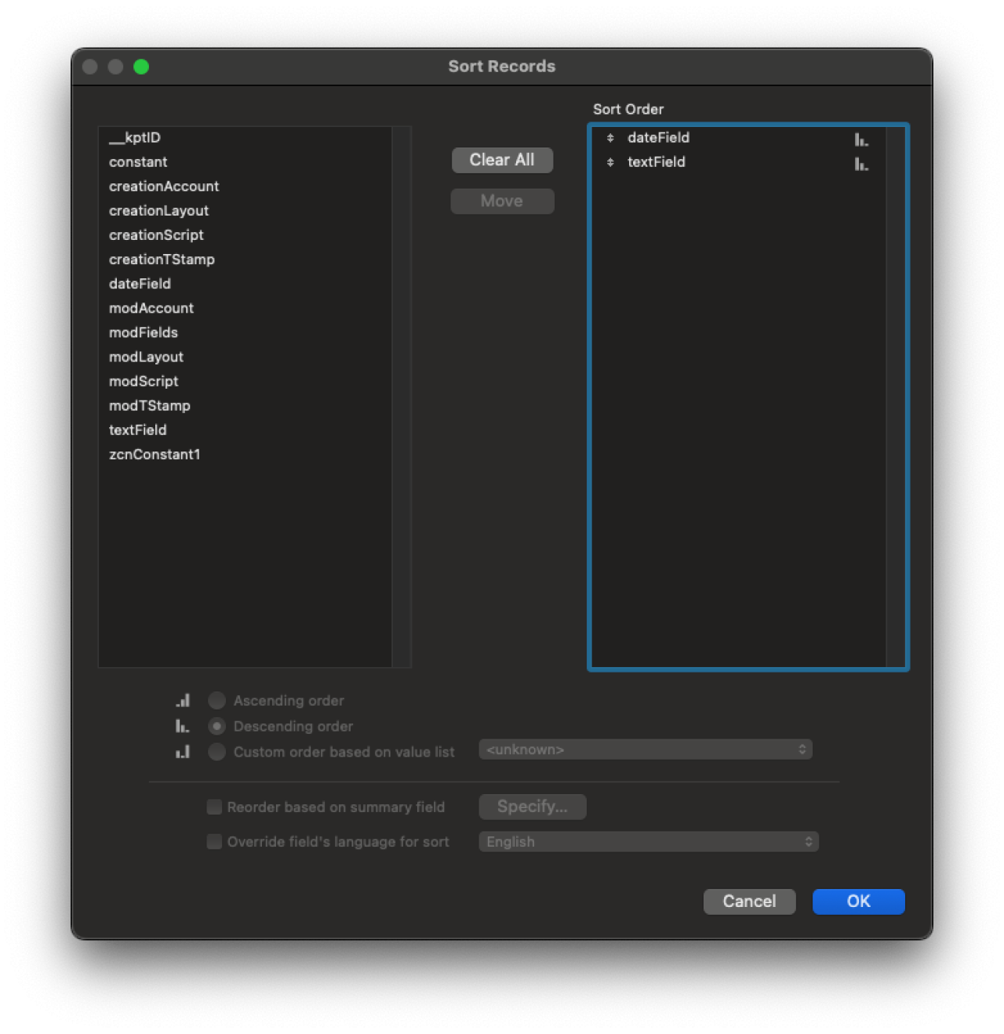Enable Reorder based on summary field
Screen dimensions: 1004x1034
point(213,807)
